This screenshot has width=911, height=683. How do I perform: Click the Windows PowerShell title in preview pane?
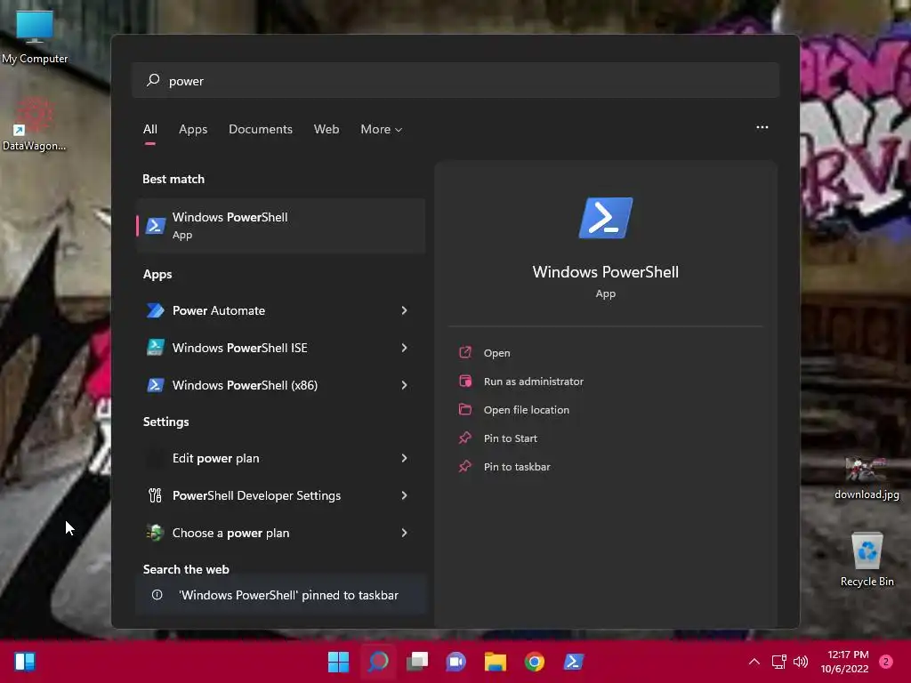[x=605, y=272]
